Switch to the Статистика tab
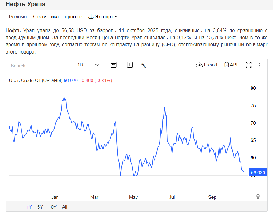Screen dimensions: 273x219 click(x=46, y=17)
